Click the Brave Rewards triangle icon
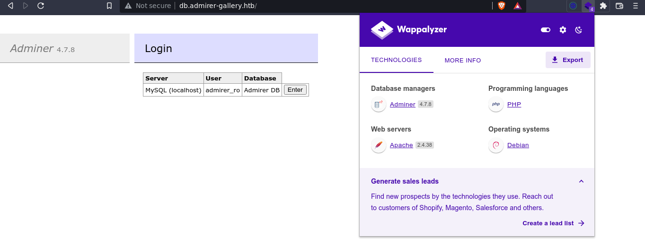Image resolution: width=645 pixels, height=239 pixels. point(517,6)
